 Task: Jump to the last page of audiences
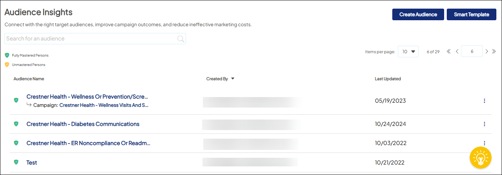[x=494, y=51]
